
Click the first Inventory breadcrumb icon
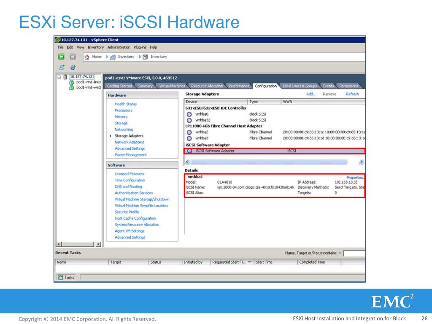click(x=113, y=57)
